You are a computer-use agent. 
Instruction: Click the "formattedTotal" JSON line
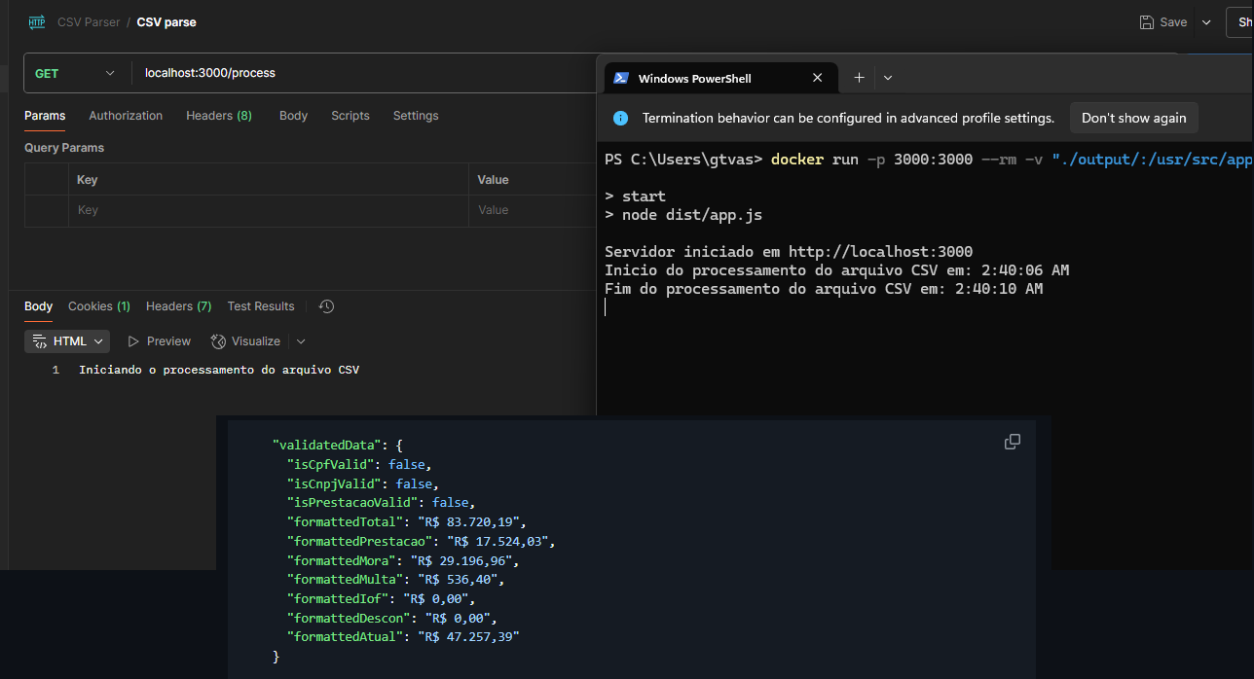pos(407,522)
